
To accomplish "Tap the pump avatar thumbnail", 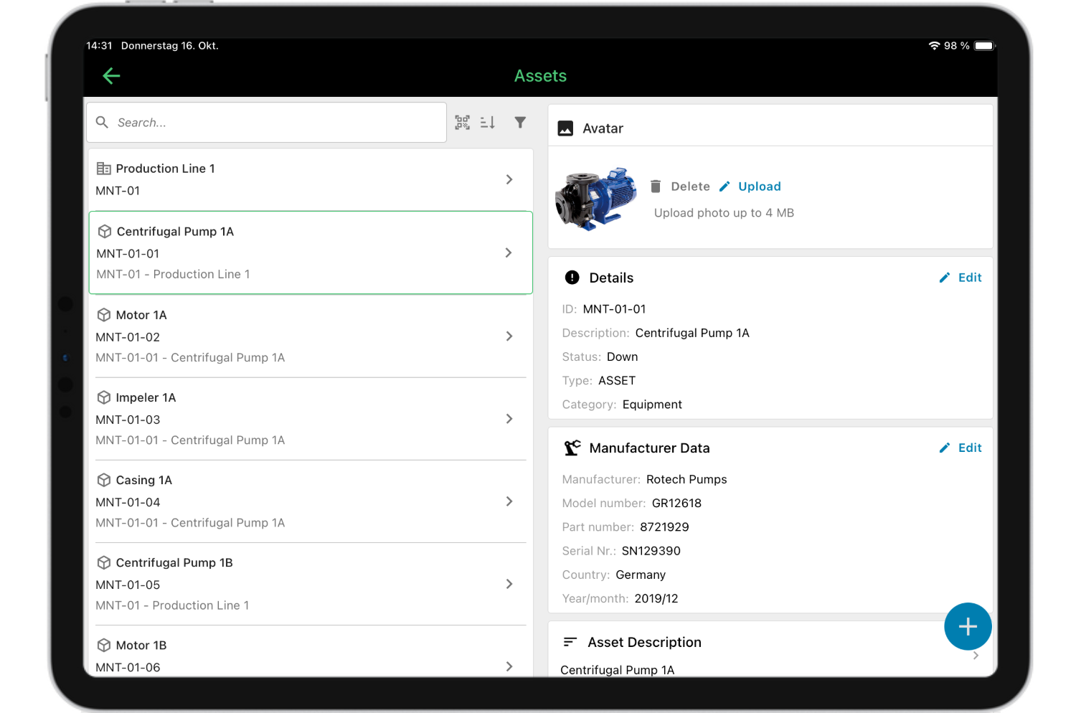I will click(x=596, y=199).
